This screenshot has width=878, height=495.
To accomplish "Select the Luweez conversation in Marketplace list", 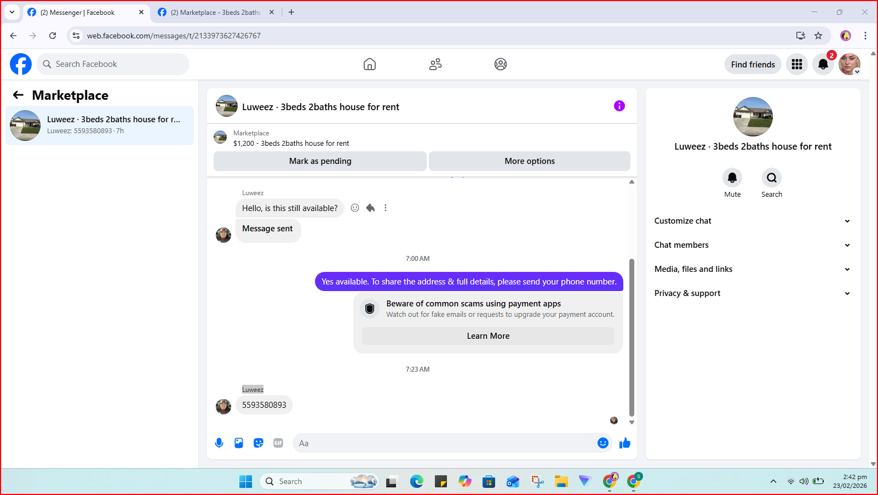I will 100,126.
